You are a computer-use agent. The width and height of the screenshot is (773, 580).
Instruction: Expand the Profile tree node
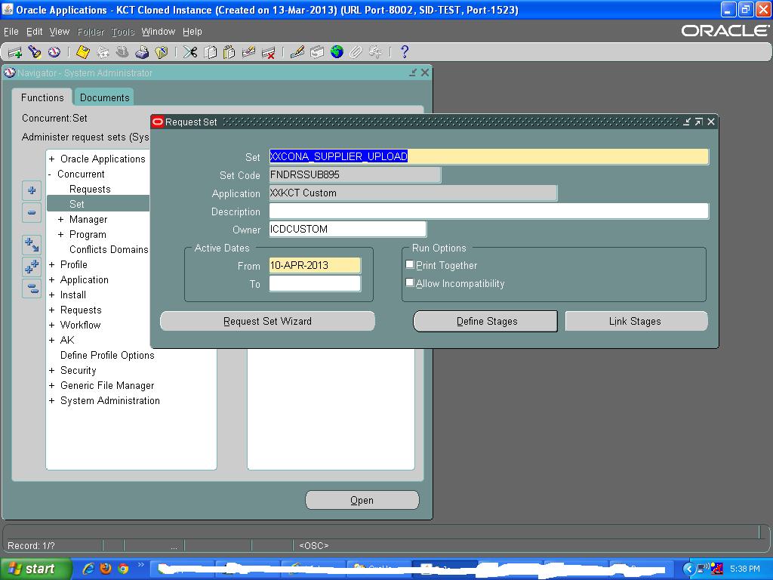point(52,265)
